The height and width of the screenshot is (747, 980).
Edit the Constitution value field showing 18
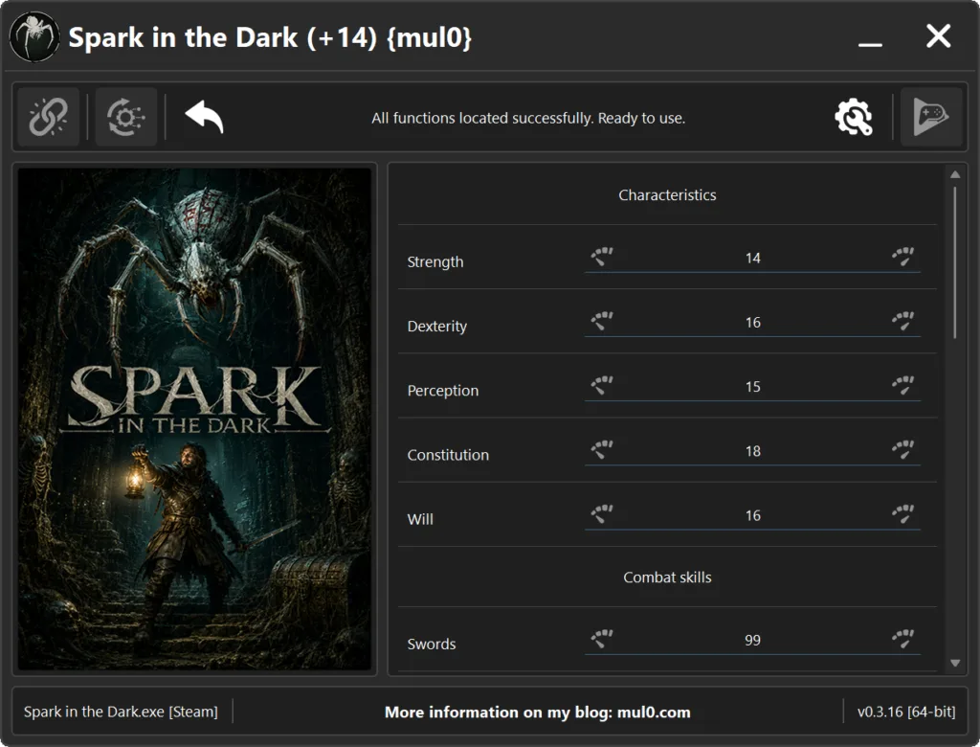[752, 451]
